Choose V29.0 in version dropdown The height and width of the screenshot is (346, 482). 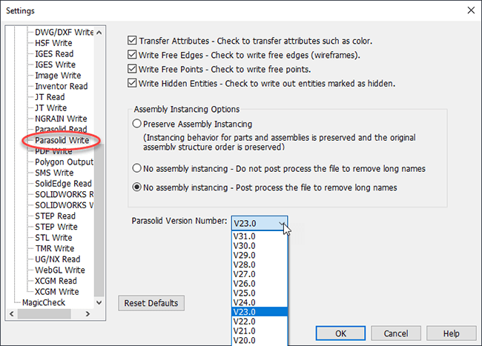tap(260, 256)
